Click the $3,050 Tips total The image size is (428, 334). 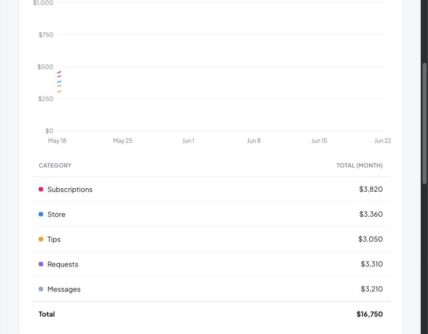pos(370,239)
